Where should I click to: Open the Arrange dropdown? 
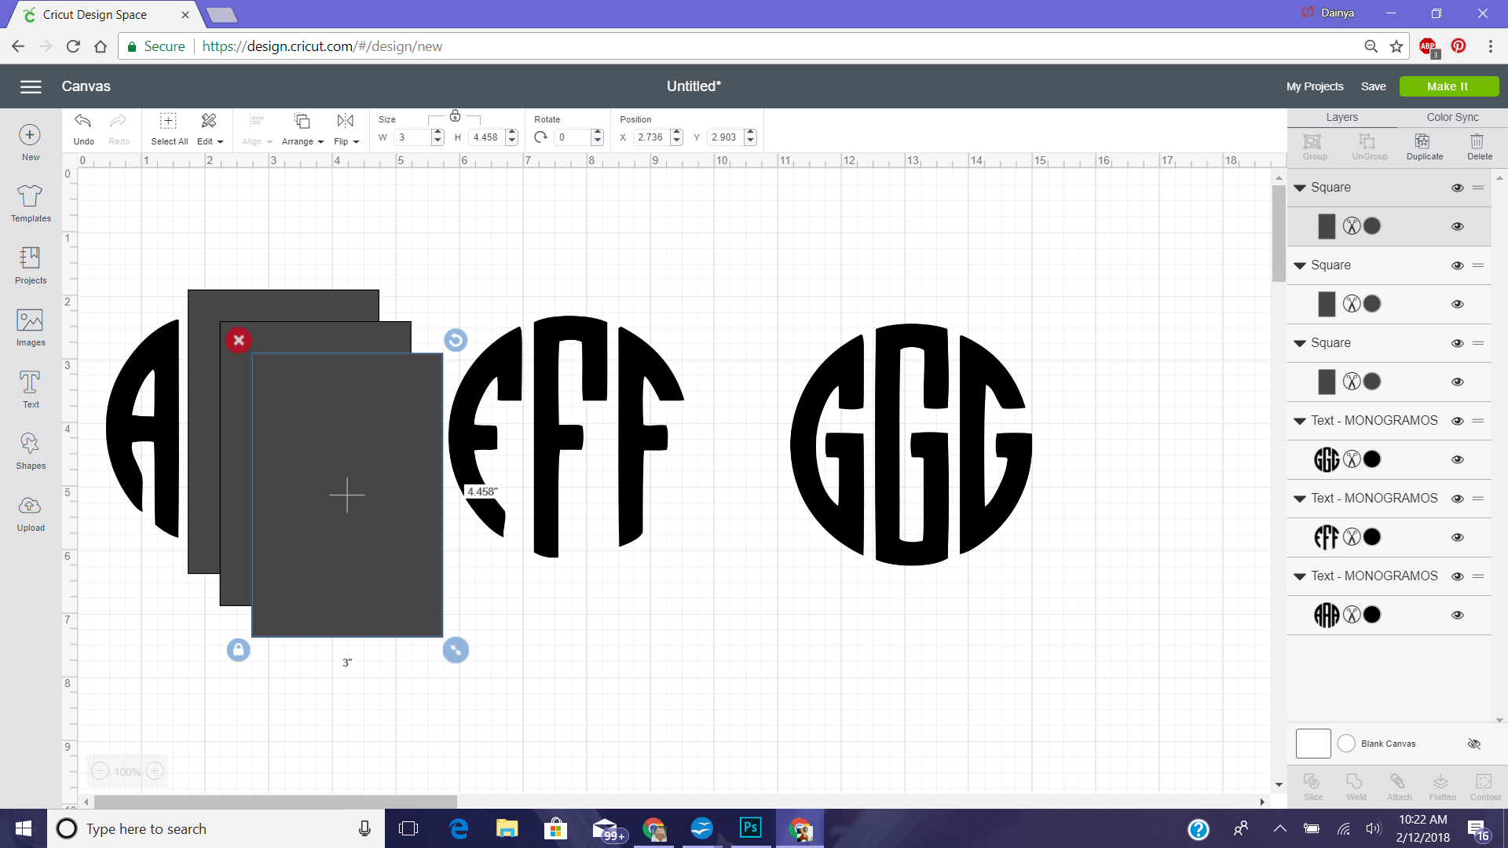pos(302,129)
